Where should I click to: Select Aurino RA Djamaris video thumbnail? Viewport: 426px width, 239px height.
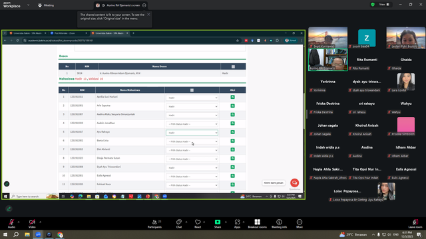click(x=328, y=60)
